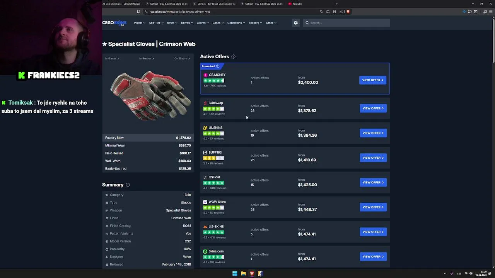Viewport: 495px width, 278px height.
Task: Click the LIS-SKINS marketplace logo
Action: coord(205,227)
